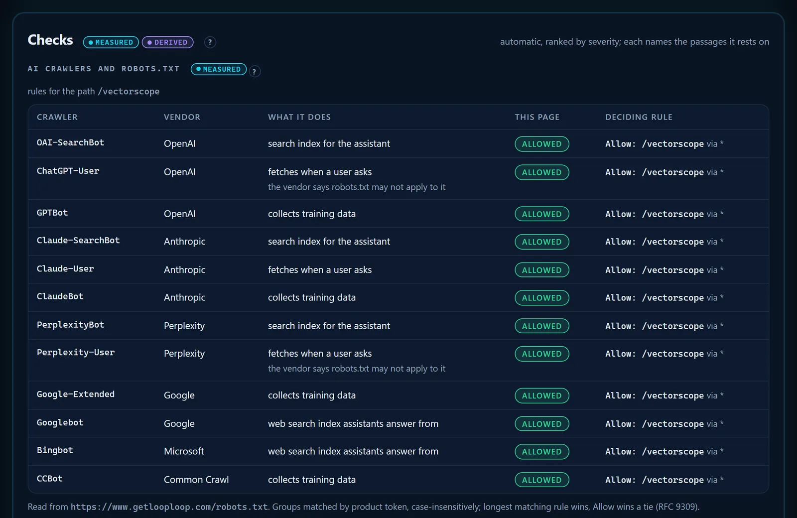
Task: Select the Claude-SearchBot crawler name
Action: (x=78, y=240)
